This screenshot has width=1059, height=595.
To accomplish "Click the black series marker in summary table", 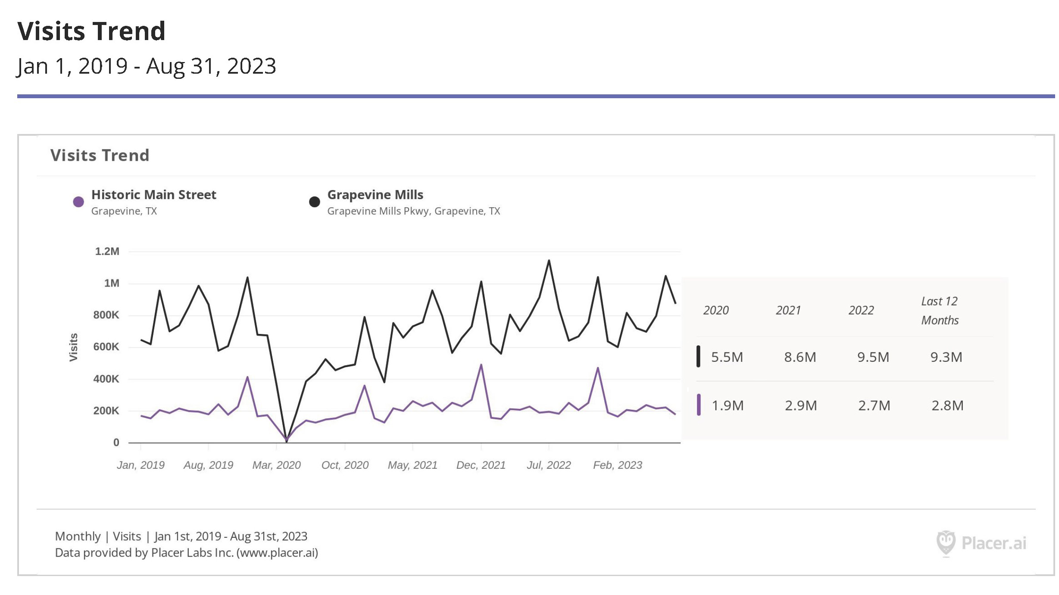I will pyautogui.click(x=698, y=356).
